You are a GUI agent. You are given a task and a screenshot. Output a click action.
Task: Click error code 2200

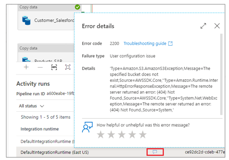(x=114, y=43)
